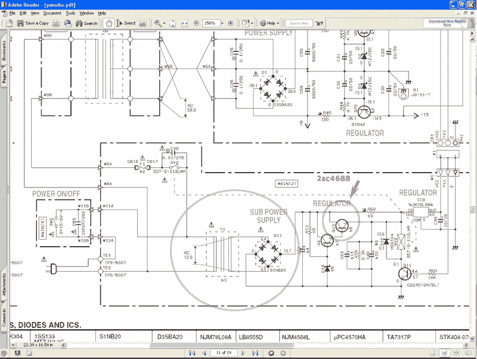Click vertical scrollbar down arrow
Image resolution: width=477 pixels, height=359 pixels.
coord(472,338)
